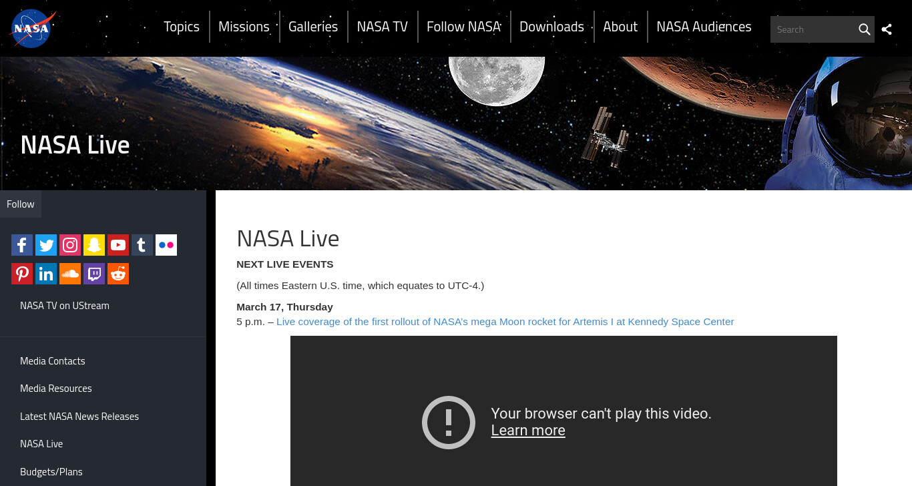Go to Media Contacts
The height and width of the screenshot is (486, 912).
pos(53,361)
